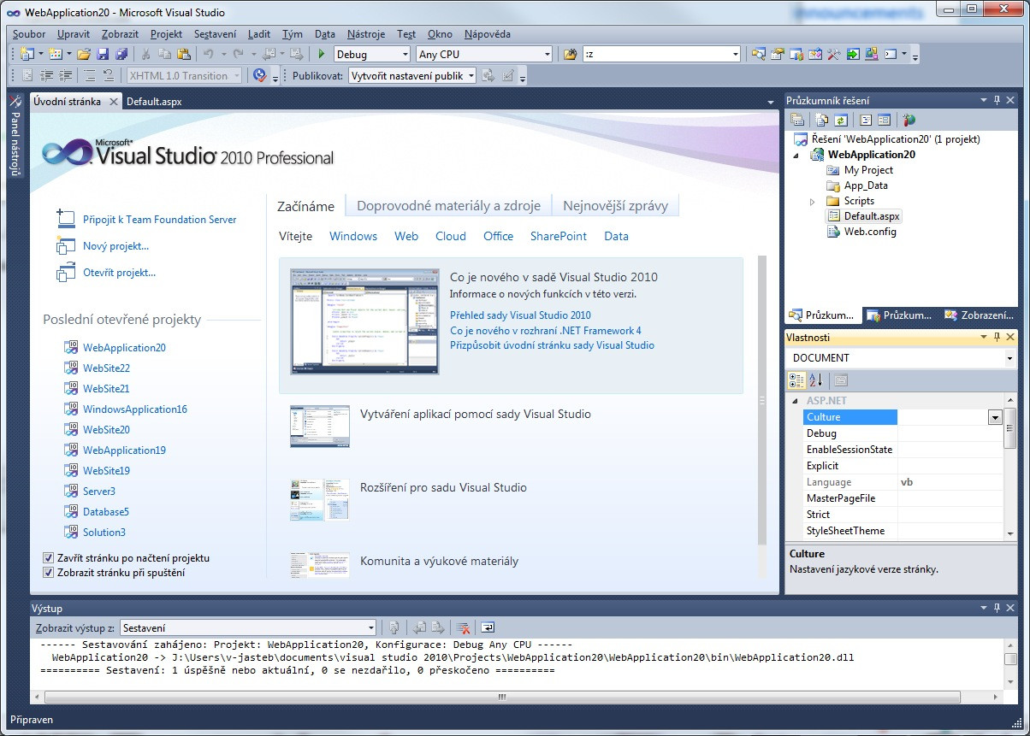Click the Start Page green arrow toolbar icon
The width and height of the screenshot is (1030, 736).
tap(853, 54)
